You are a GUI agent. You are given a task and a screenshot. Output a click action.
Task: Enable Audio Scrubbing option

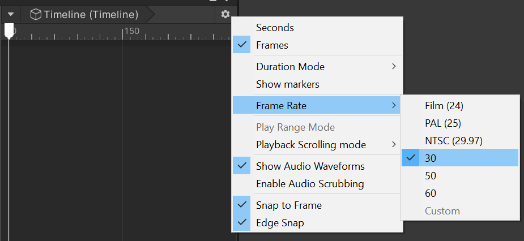[310, 184]
